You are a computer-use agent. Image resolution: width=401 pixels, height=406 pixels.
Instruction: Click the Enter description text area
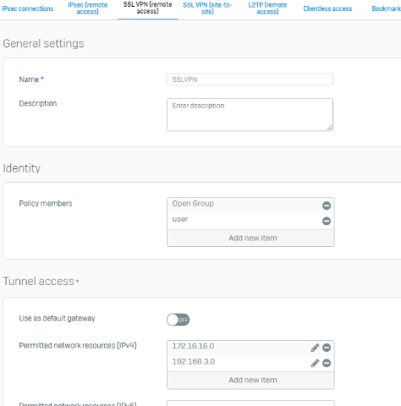[250, 114]
